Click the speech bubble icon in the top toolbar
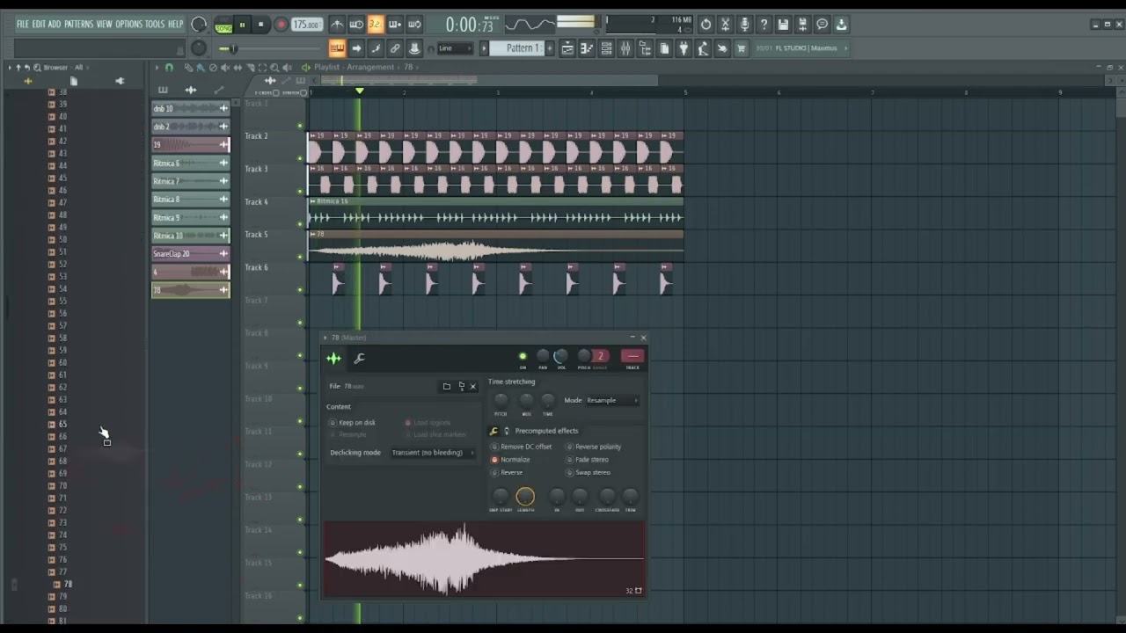Screen dimensions: 1126x633 click(x=822, y=25)
